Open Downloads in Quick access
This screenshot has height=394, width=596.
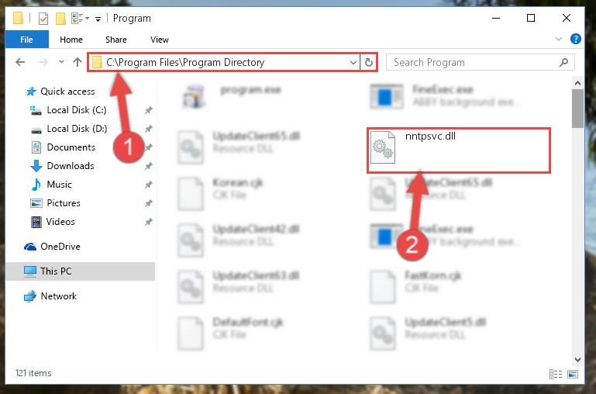pos(71,166)
